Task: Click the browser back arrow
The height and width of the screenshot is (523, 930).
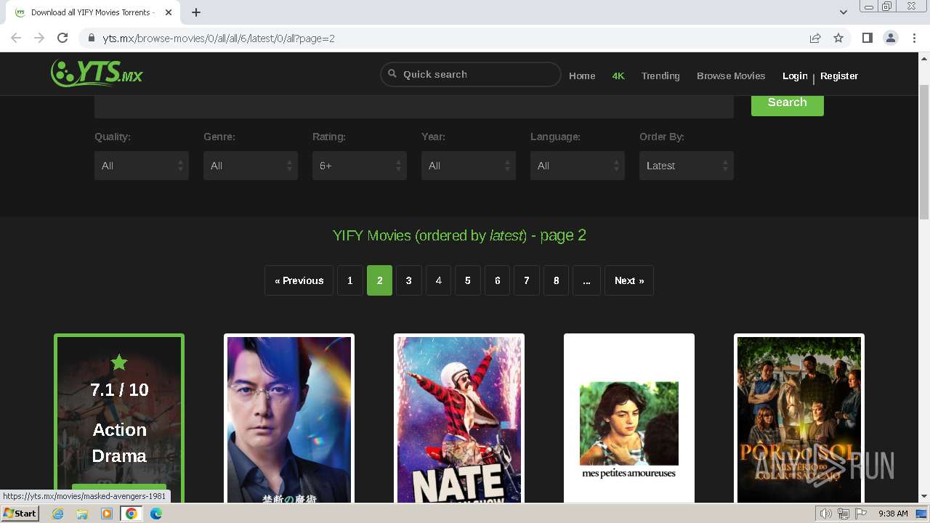Action: pyautogui.click(x=16, y=38)
